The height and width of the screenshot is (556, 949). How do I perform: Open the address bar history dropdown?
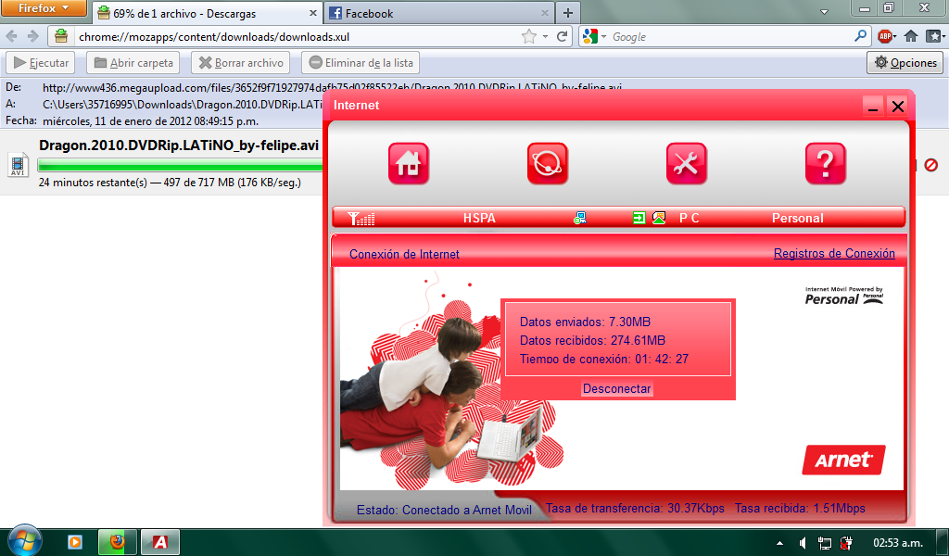[545, 37]
